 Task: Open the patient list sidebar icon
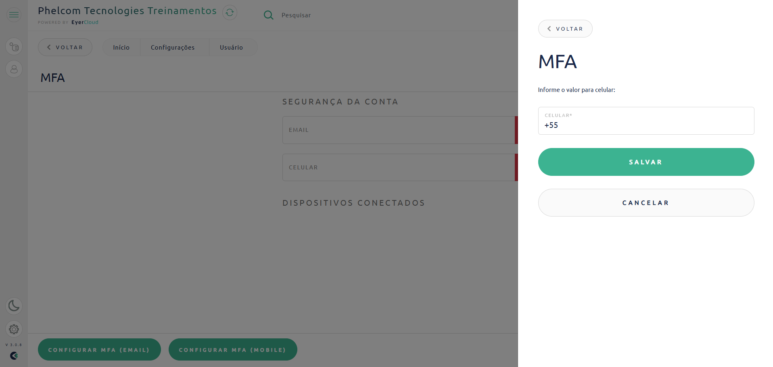pyautogui.click(x=14, y=47)
